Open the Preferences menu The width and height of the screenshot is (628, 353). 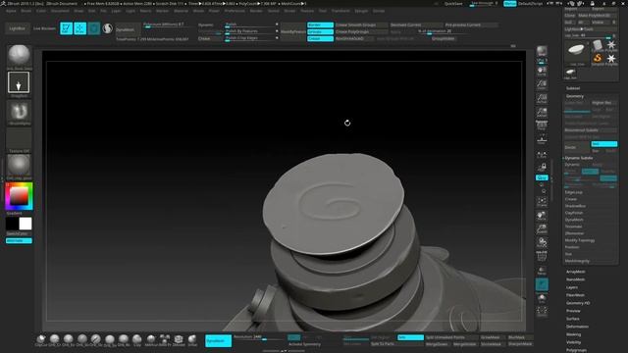235,11
